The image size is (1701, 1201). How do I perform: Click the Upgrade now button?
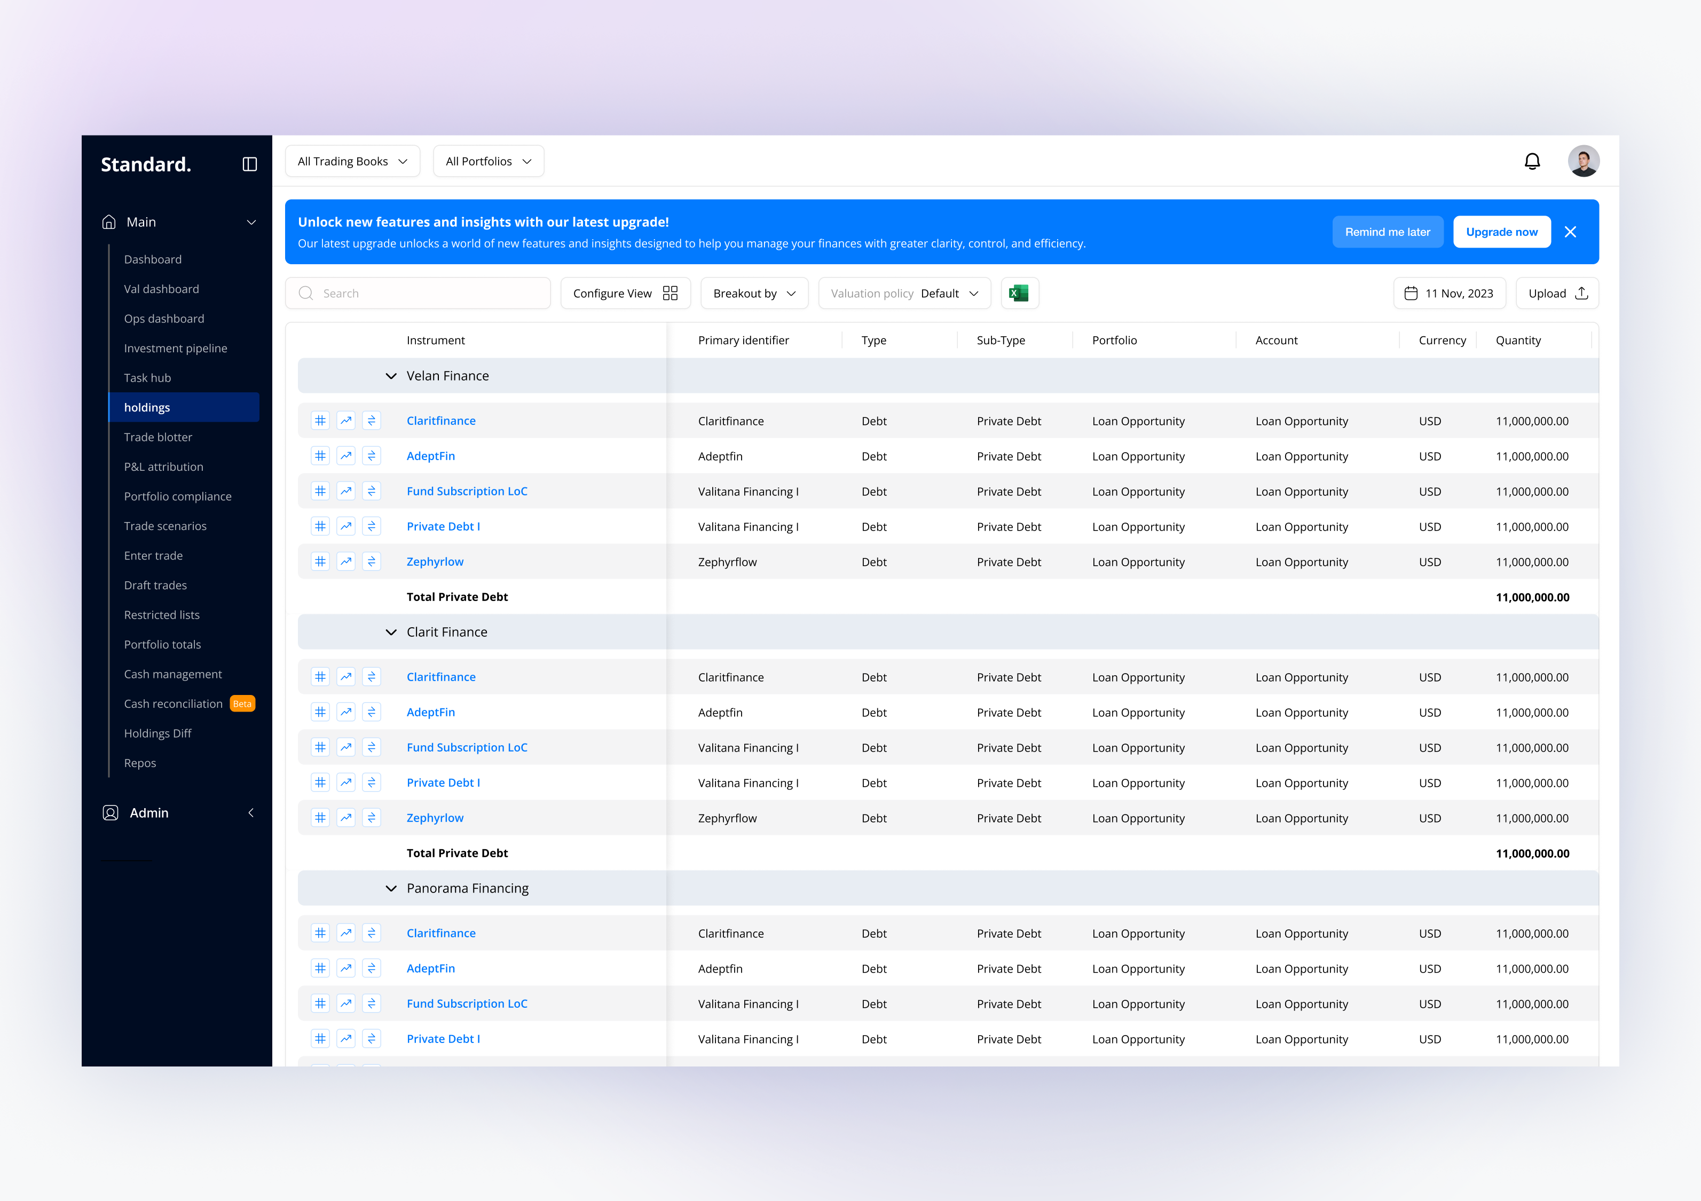[1502, 231]
